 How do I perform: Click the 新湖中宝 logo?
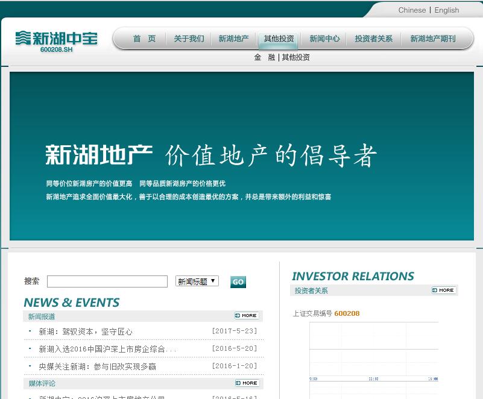[x=56, y=42]
